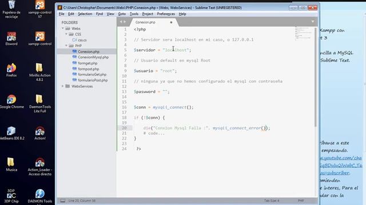Click the closing ?> tag on line 24

click(x=138, y=149)
